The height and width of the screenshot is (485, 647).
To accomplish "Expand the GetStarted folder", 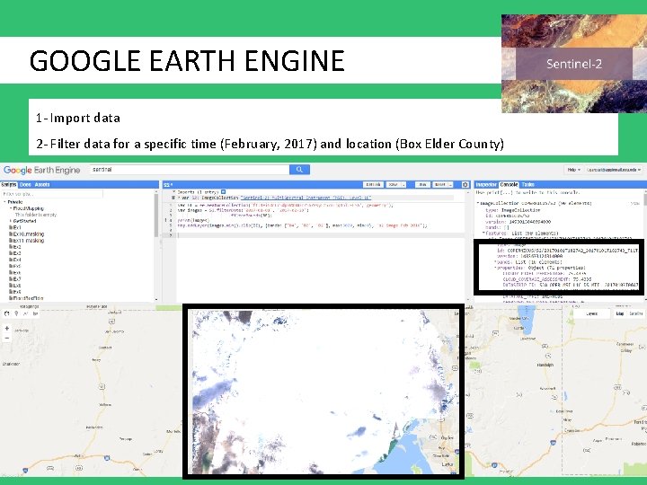I will [x=11, y=221].
